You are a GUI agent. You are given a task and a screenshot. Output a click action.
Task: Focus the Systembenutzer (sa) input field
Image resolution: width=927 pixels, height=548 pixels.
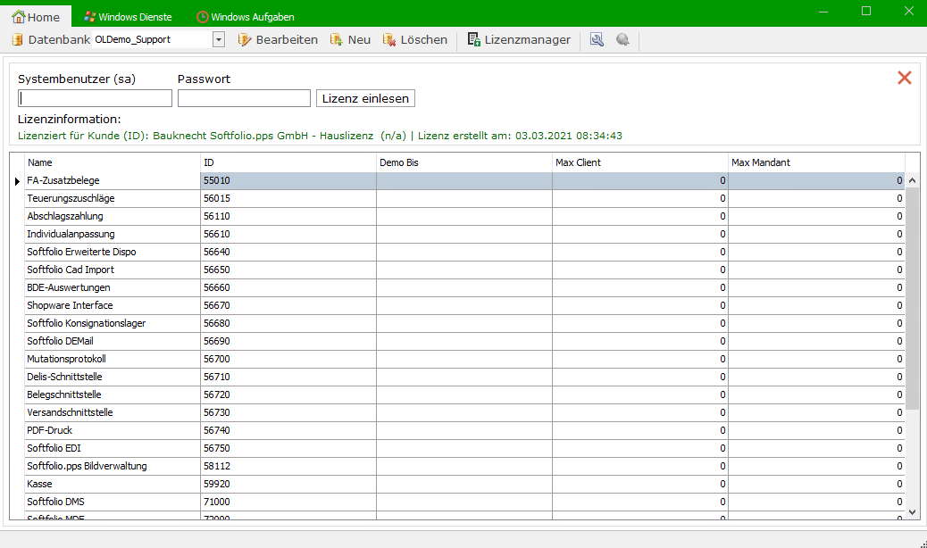[x=95, y=98]
